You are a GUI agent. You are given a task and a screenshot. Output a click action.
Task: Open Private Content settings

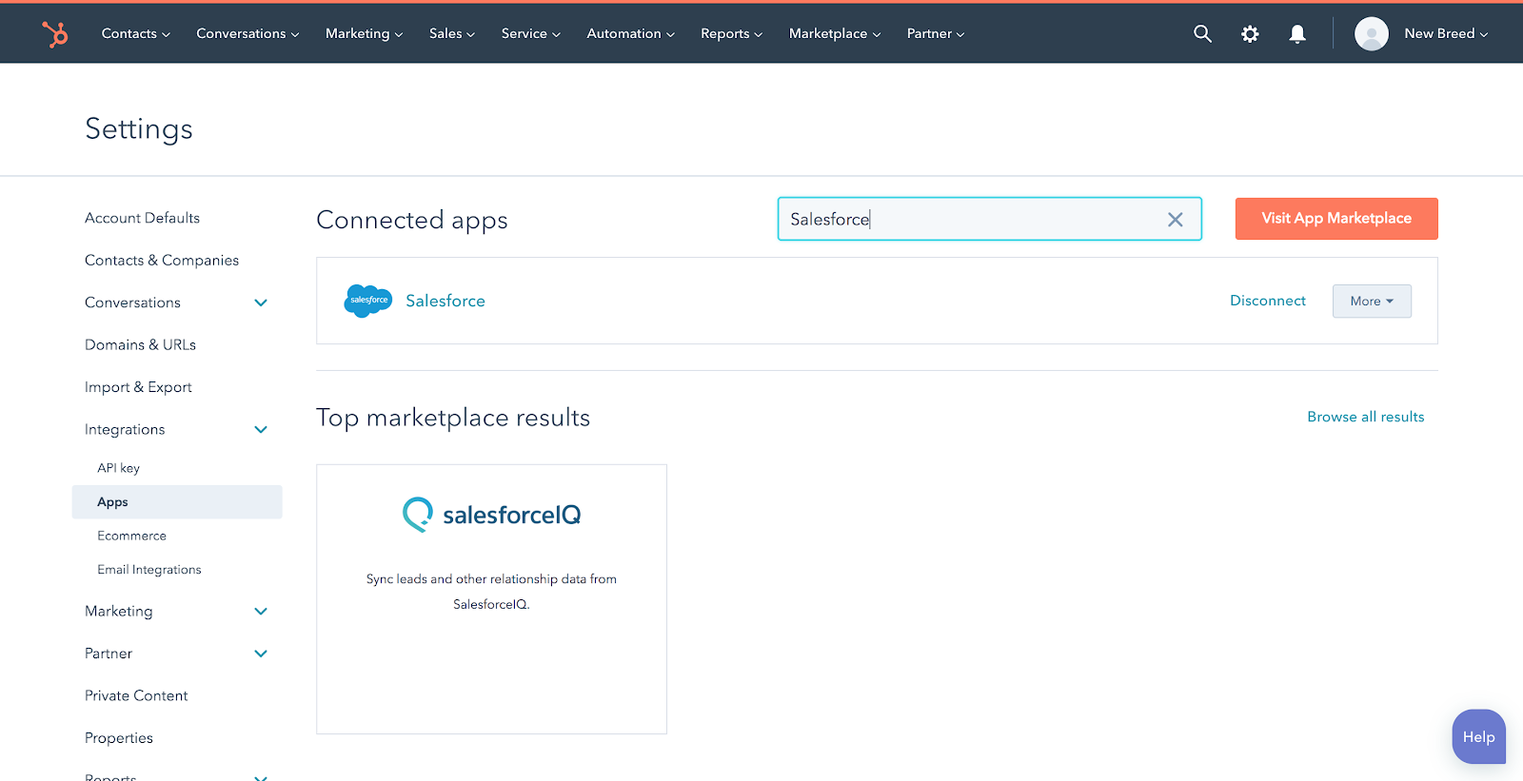click(x=136, y=695)
